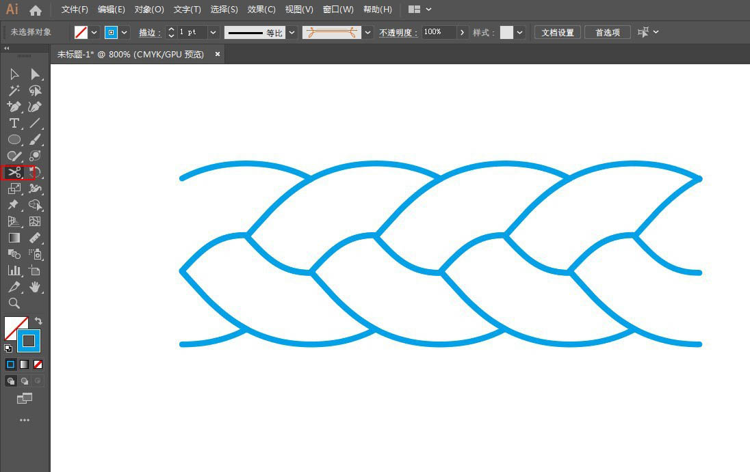Activate the Curvature tool
The width and height of the screenshot is (750, 472).
click(x=35, y=107)
